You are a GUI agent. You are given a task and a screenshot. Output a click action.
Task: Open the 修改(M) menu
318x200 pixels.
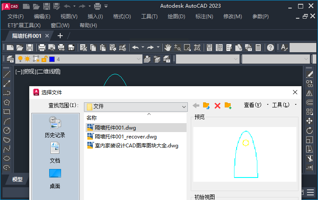232,17
